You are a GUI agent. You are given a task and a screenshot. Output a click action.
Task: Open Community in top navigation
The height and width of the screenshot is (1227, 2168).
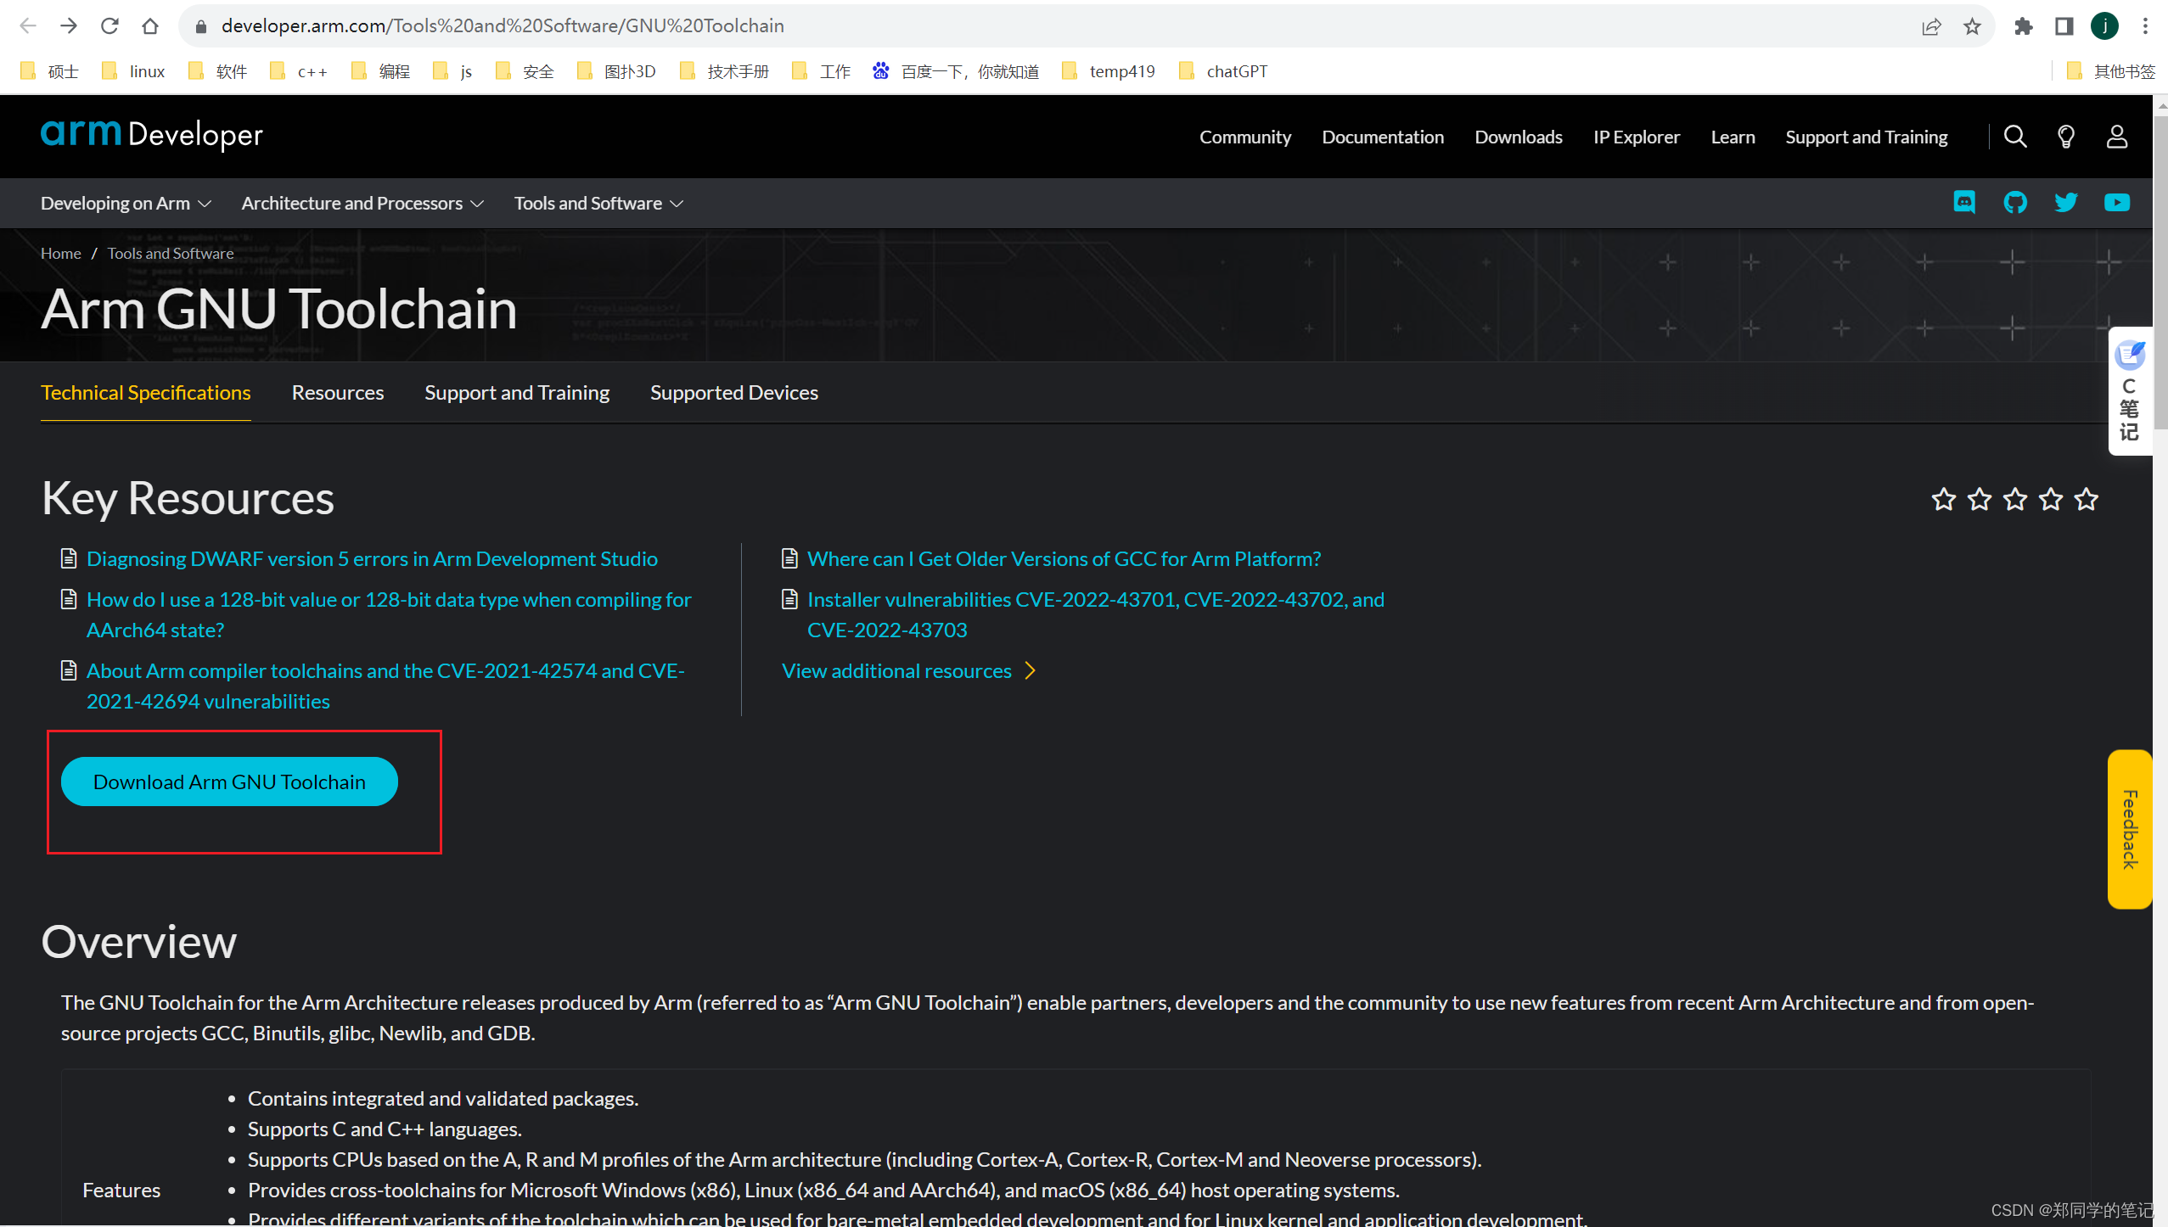click(x=1245, y=137)
